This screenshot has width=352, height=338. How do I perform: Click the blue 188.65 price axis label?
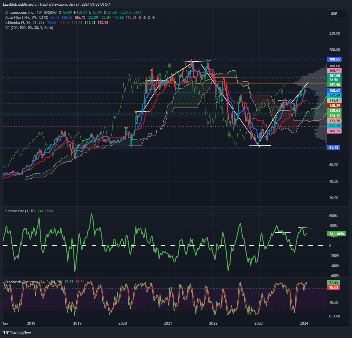(x=334, y=59)
